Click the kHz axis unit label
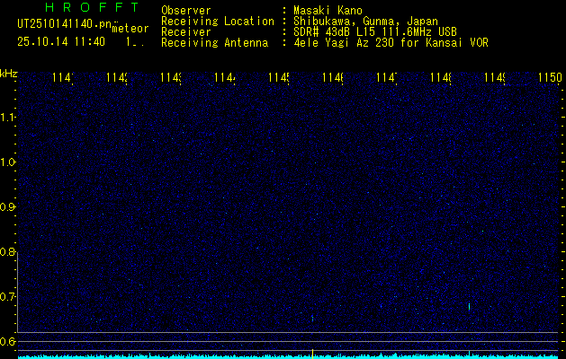Image resolution: width=566 pixels, height=359 pixels. click(x=8, y=72)
